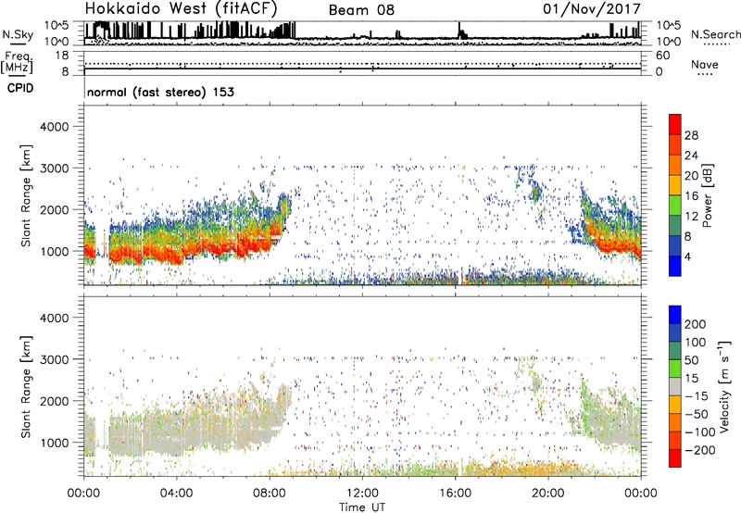The image size is (741, 513).
Task: Click the '-200' value on velocity scale
Action: 698,450
